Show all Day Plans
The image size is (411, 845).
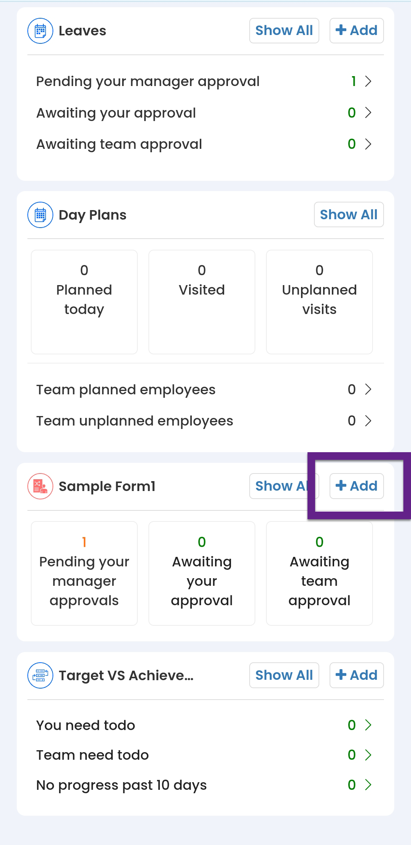pyautogui.click(x=349, y=215)
